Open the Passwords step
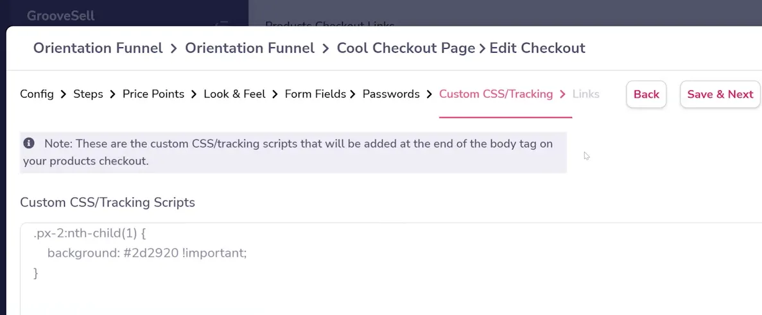This screenshot has width=762, height=315. click(x=391, y=94)
